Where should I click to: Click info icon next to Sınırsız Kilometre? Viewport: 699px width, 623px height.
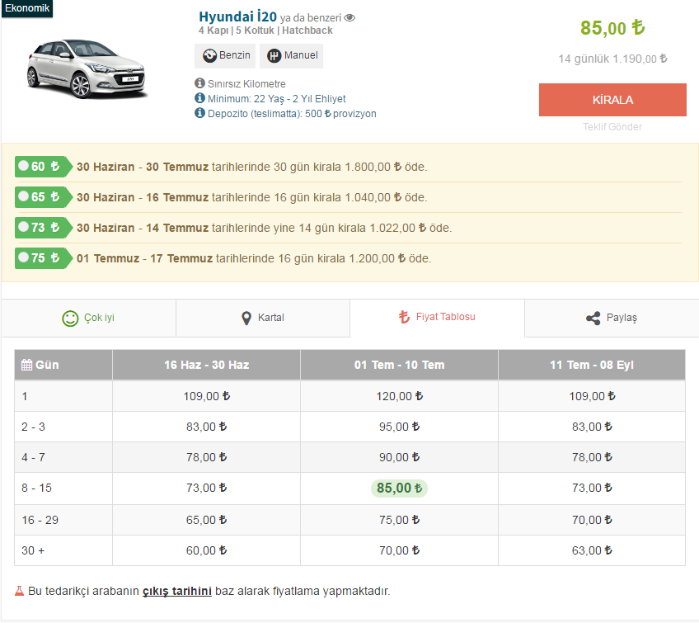pos(199,83)
